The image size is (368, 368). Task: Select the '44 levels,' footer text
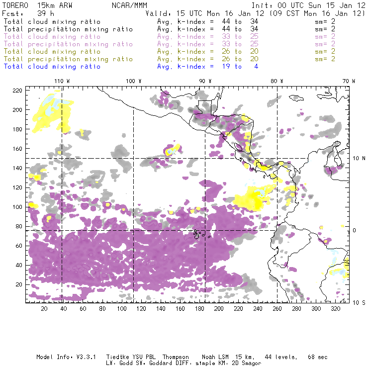click(281, 357)
